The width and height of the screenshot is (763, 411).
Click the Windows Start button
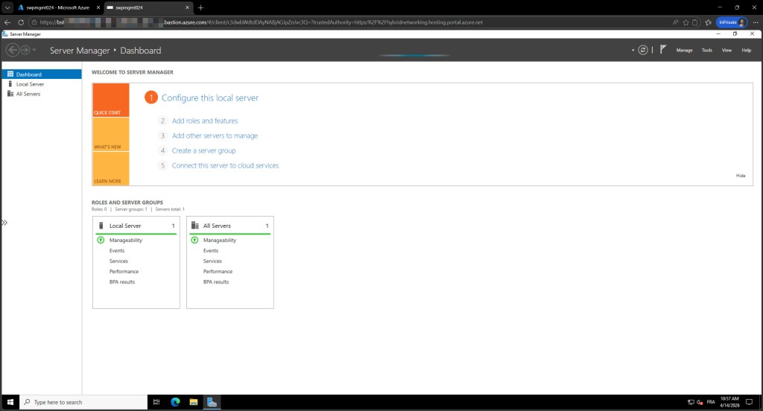coord(10,402)
